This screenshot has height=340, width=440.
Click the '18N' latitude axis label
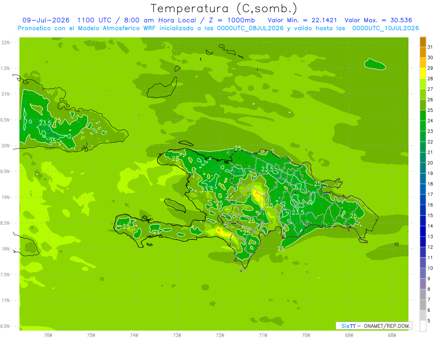pyautogui.click(x=6, y=249)
